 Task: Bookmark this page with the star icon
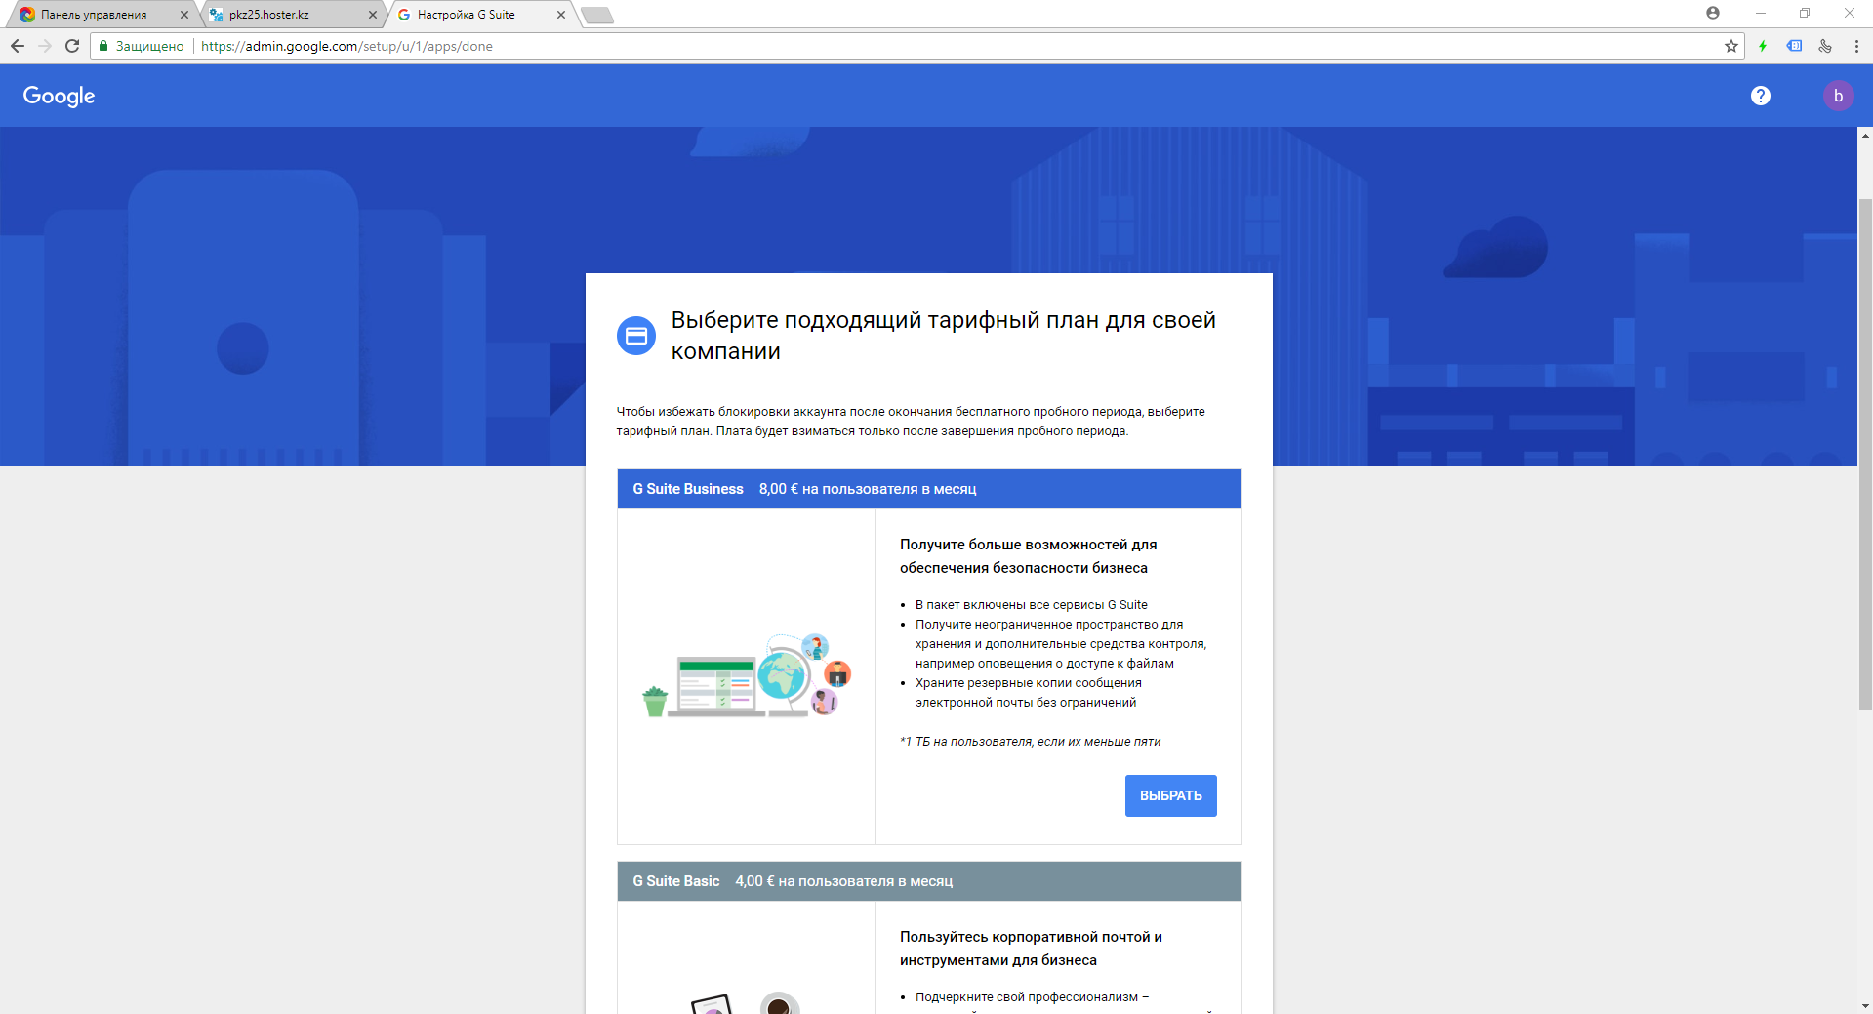tap(1731, 46)
